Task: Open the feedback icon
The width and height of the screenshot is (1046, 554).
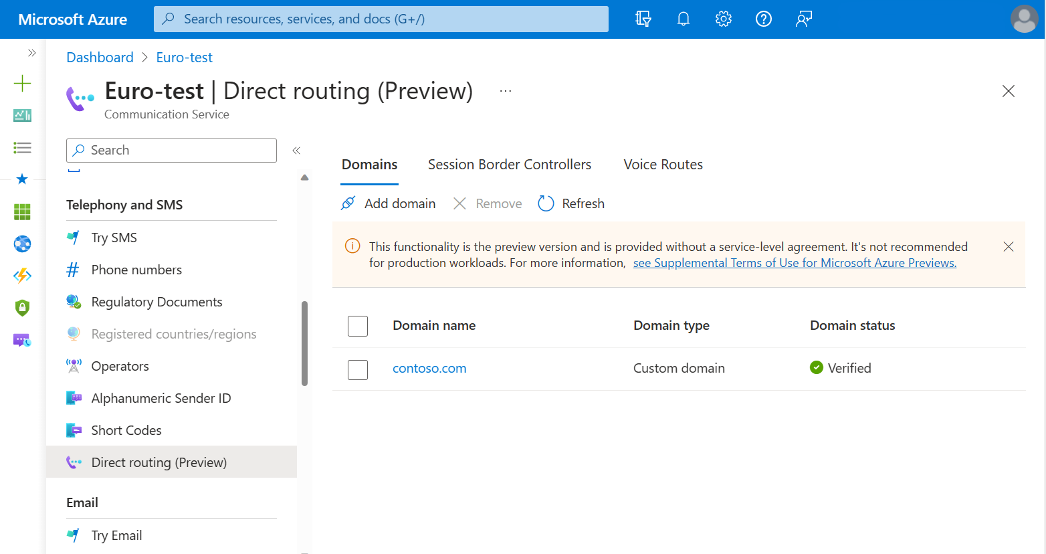Action: (804, 19)
